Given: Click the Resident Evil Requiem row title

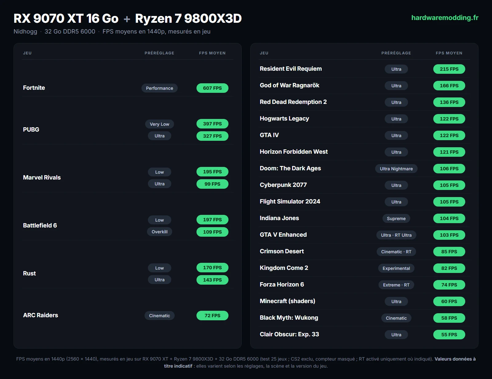Looking at the screenshot, I should click(x=291, y=69).
